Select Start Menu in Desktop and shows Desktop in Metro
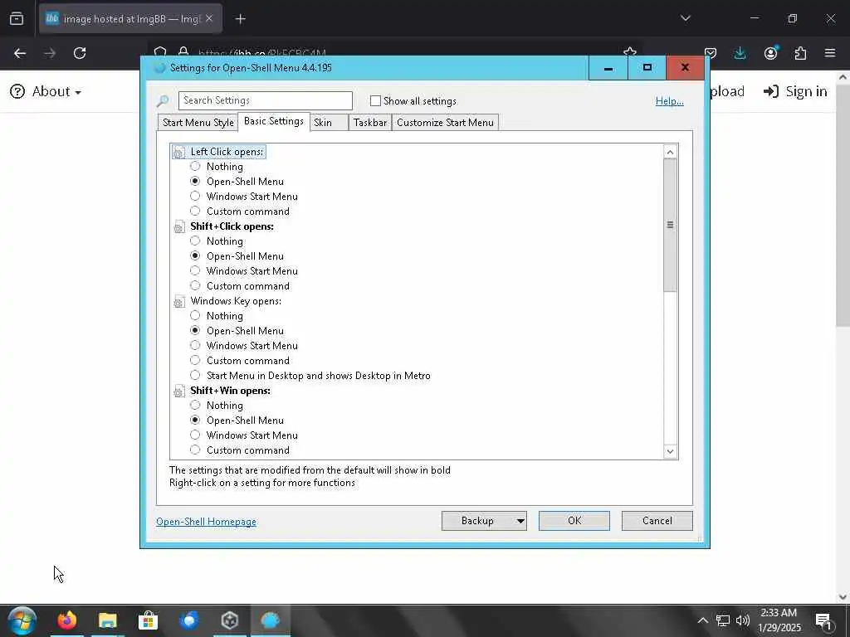This screenshot has height=637, width=850. [195, 376]
